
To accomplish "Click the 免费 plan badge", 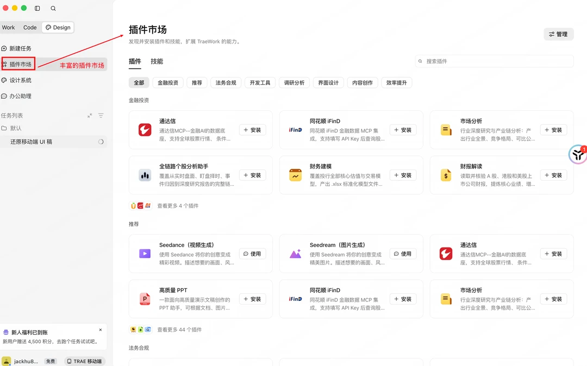I will 51,361.
